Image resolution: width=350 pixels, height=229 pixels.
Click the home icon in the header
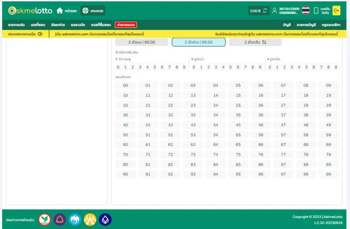[x=60, y=10]
